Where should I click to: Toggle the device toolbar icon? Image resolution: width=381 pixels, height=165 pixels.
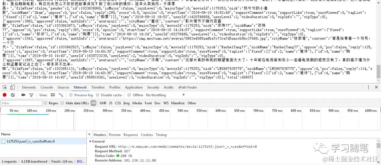pyautogui.click(x=12, y=87)
